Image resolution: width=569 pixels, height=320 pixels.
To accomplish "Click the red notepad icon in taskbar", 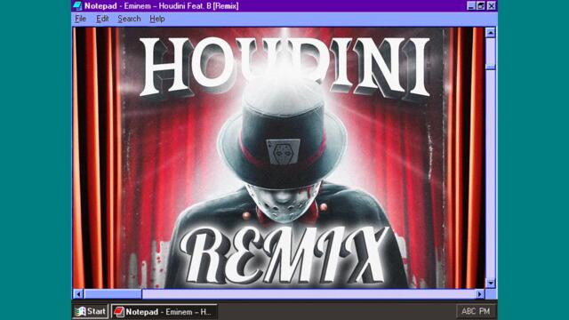I will click(118, 312).
